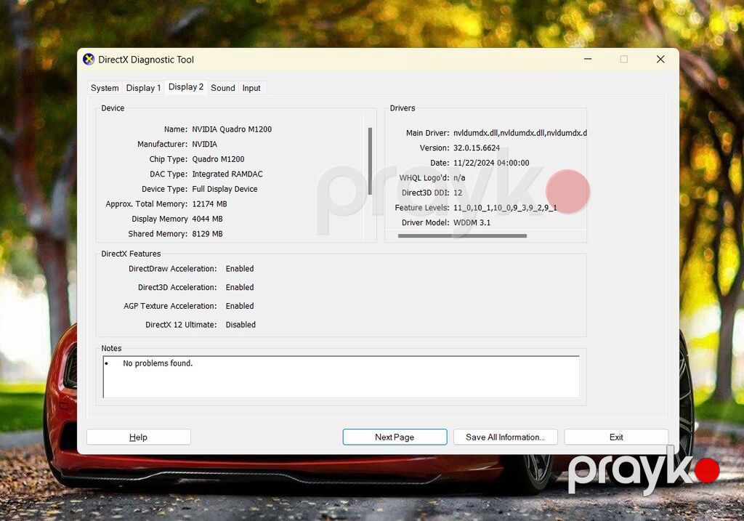Viewport: 744px width, 521px height.
Task: Click Save All Information button
Action: [506, 437]
